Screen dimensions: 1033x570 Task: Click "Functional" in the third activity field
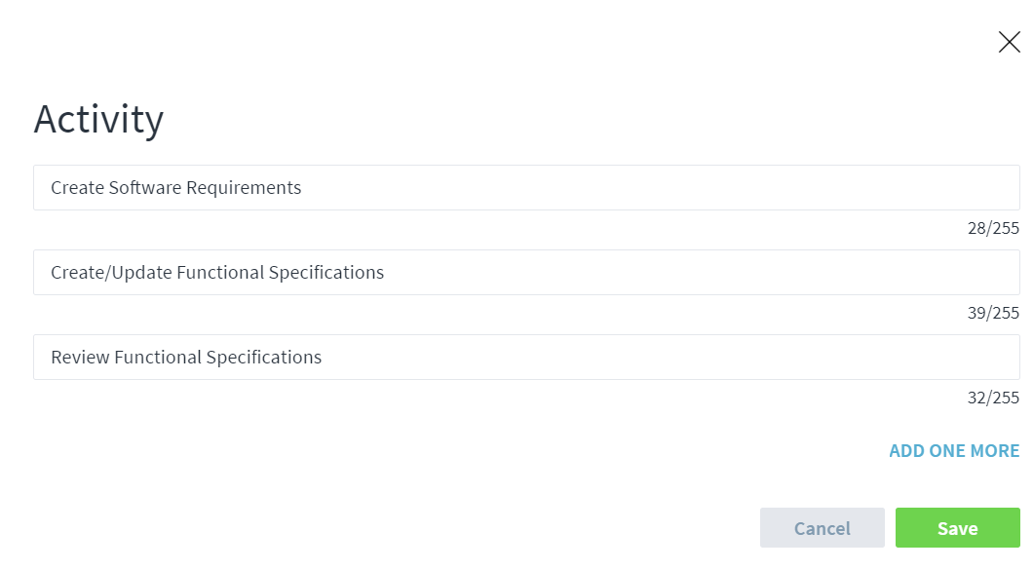158,358
